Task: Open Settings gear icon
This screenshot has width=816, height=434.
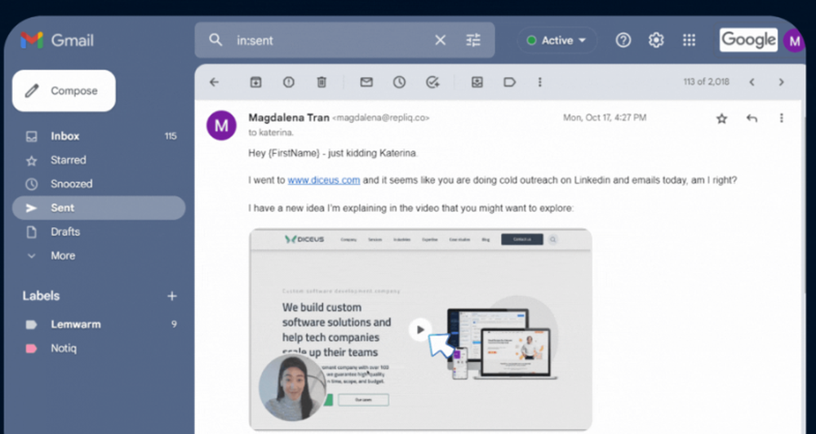Action: click(656, 40)
